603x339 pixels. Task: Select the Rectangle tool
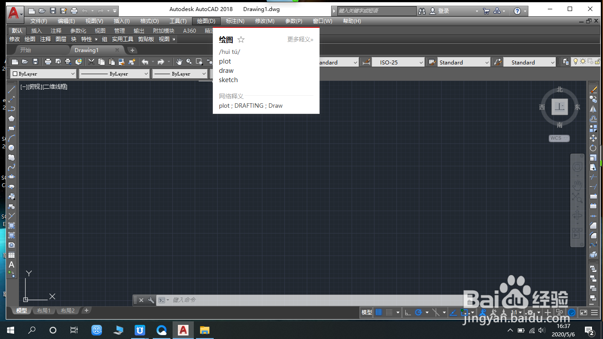point(11,128)
